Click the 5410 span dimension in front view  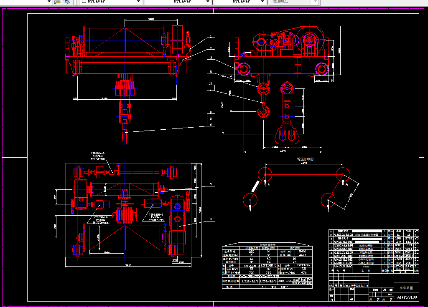coord(104,98)
